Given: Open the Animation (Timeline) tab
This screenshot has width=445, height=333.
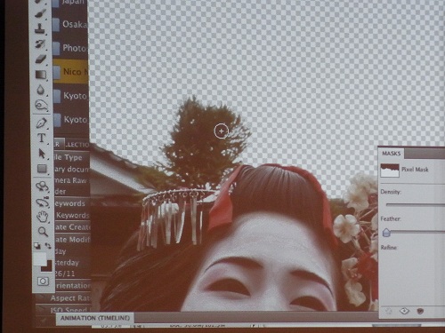Looking at the screenshot, I should pyautogui.click(x=95, y=318).
